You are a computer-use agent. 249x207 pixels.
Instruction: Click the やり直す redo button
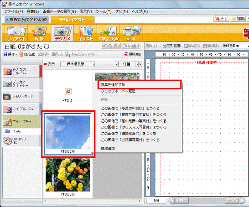(x=131, y=46)
